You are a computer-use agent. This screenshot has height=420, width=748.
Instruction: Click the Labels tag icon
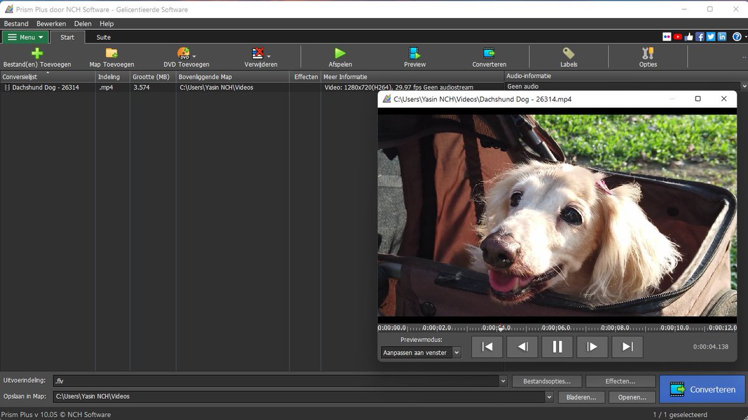[568, 54]
